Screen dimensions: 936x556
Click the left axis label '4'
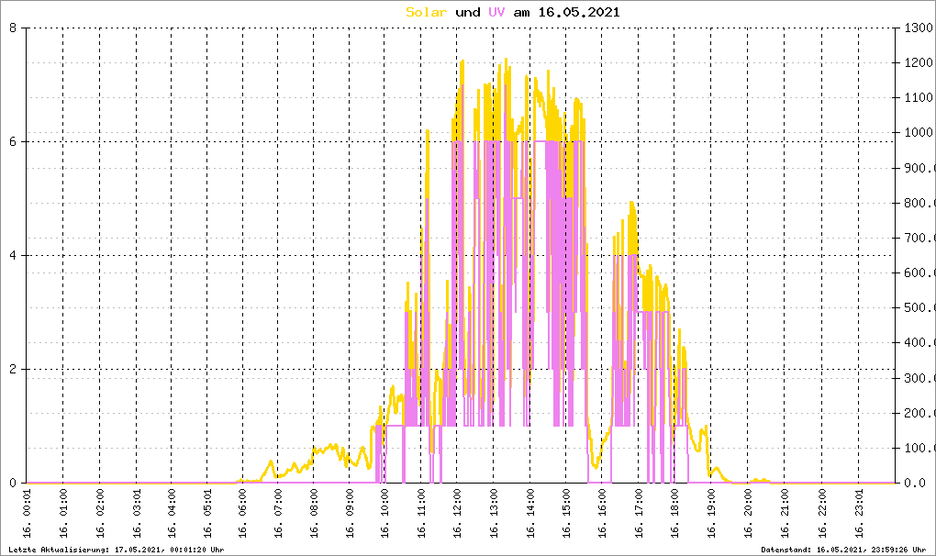(x=13, y=256)
